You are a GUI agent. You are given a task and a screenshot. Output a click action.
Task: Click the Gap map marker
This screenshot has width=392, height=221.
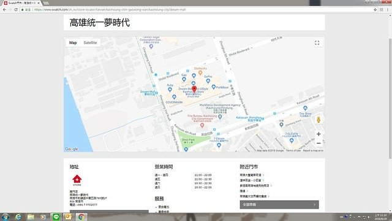click(184, 79)
